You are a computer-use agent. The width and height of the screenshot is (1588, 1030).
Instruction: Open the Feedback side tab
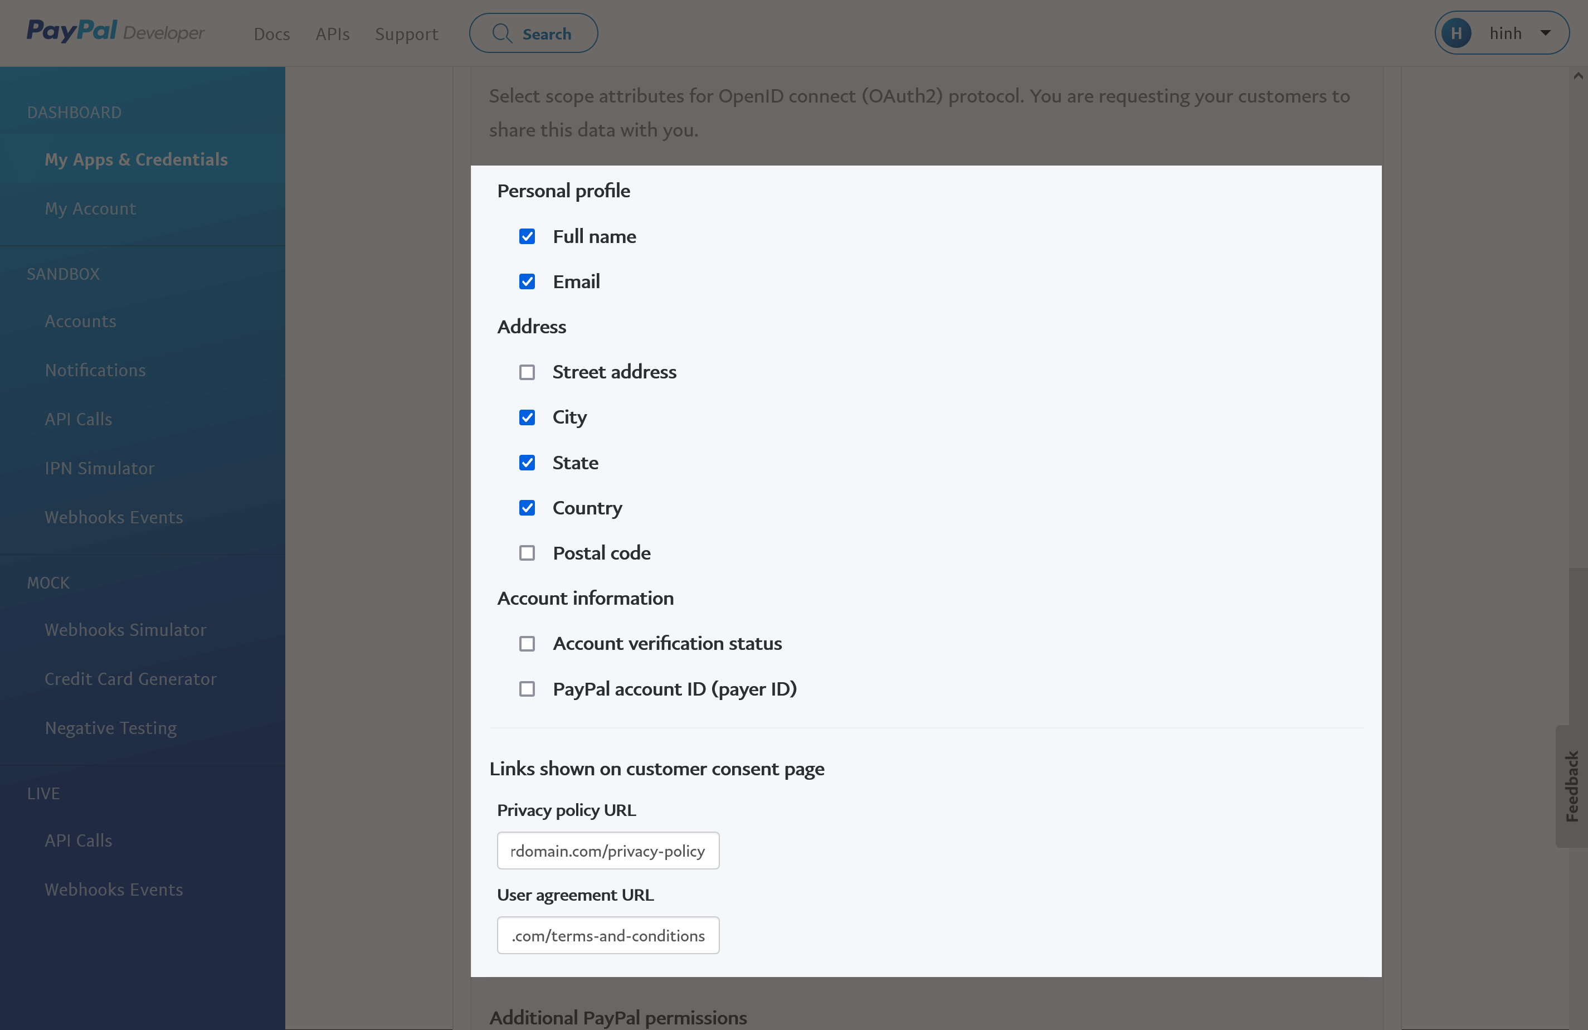[x=1571, y=786]
